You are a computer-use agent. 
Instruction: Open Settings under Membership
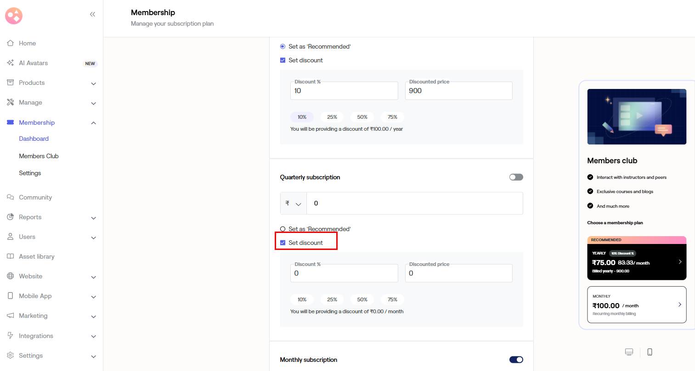tap(30, 173)
